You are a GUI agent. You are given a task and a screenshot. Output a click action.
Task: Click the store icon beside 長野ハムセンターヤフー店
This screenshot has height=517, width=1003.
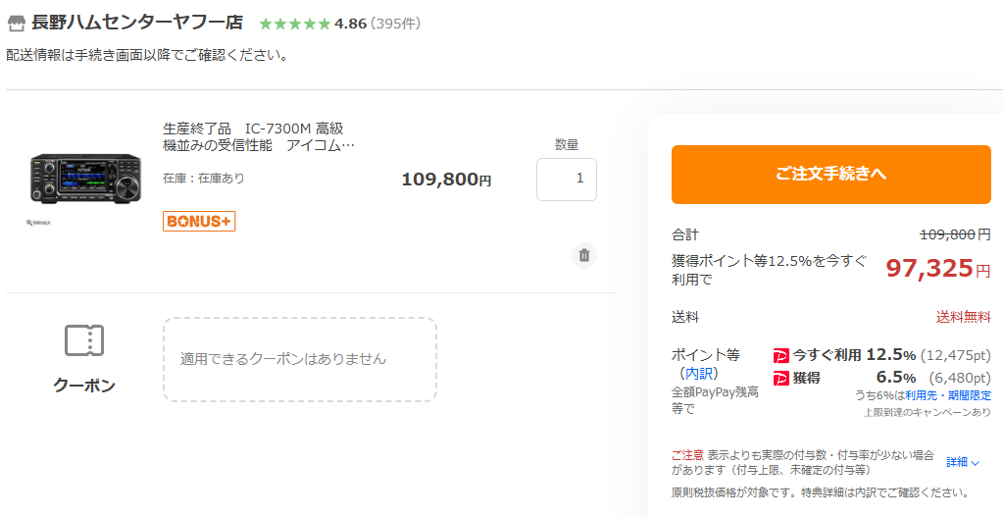pyautogui.click(x=16, y=23)
